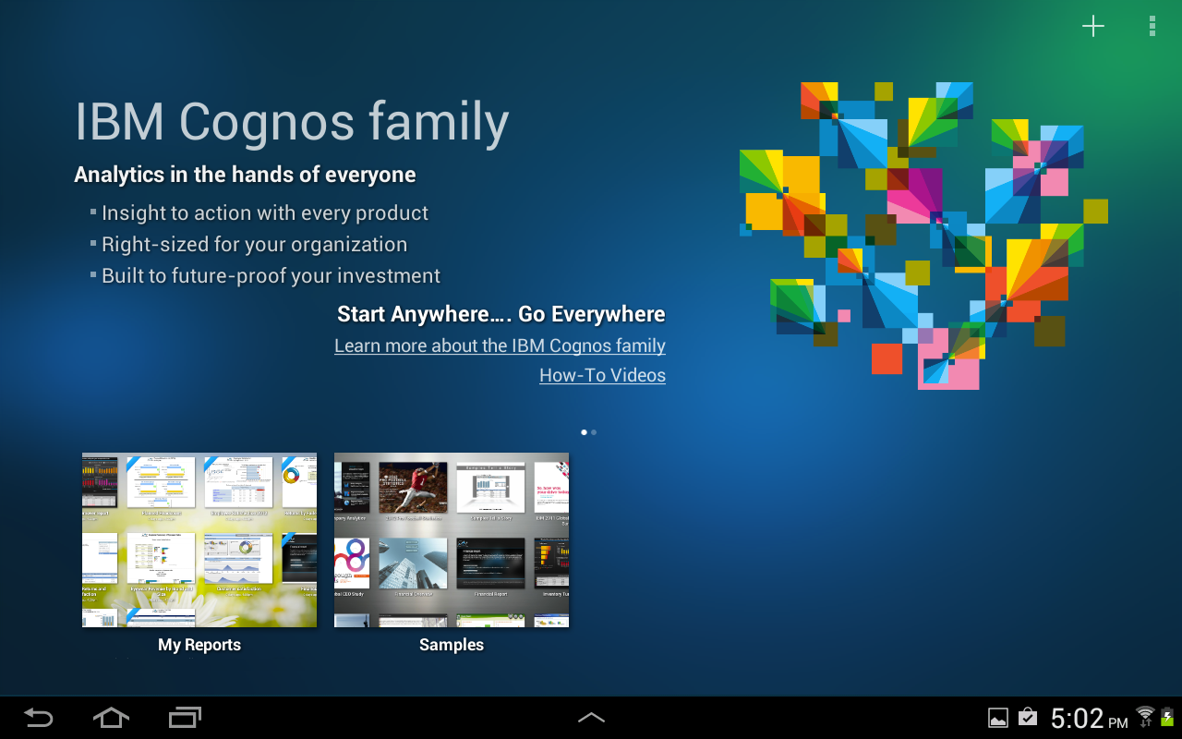The image size is (1182, 739).
Task: Open Learn more about the IBM Cognos family
Action: 500,345
